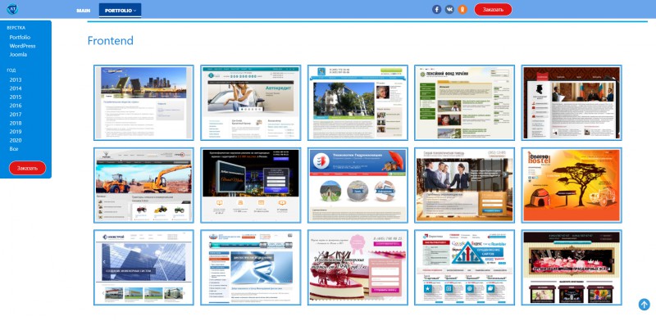Filter by year 2020
Viewport: 656px width, 321px height.
coord(16,141)
